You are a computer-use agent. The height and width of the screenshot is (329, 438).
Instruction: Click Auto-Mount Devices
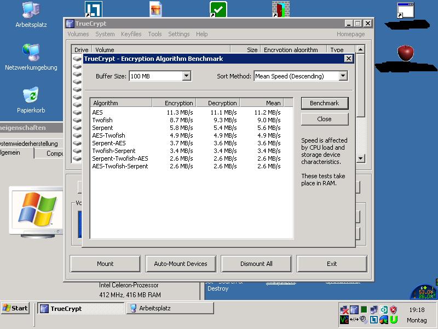(181, 264)
